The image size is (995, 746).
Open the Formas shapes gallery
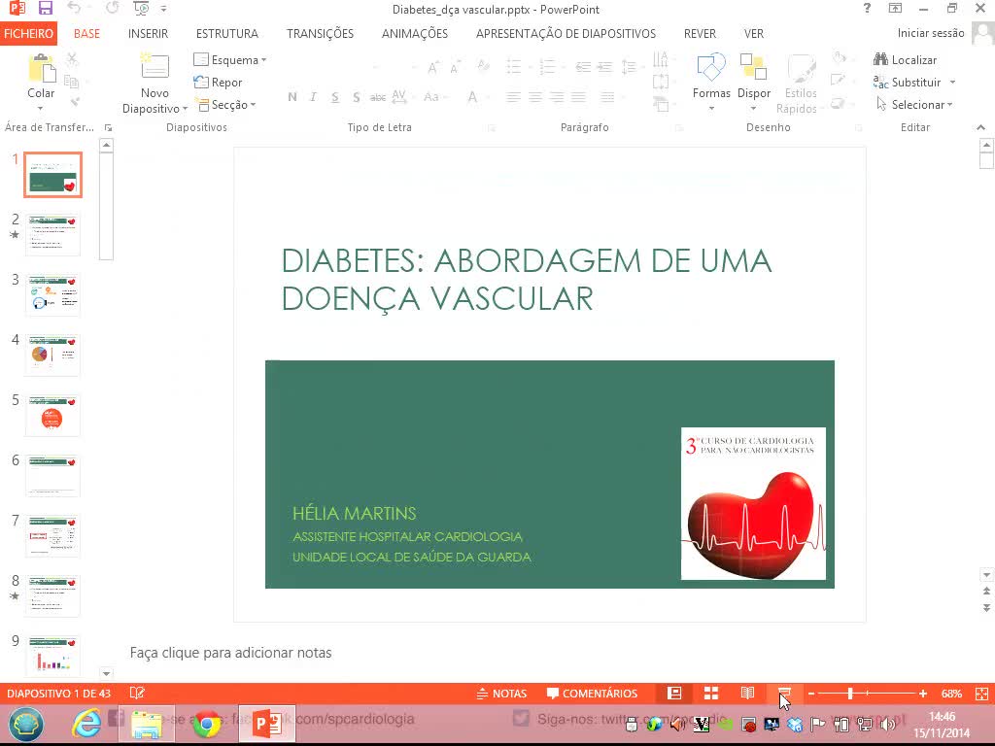(711, 82)
